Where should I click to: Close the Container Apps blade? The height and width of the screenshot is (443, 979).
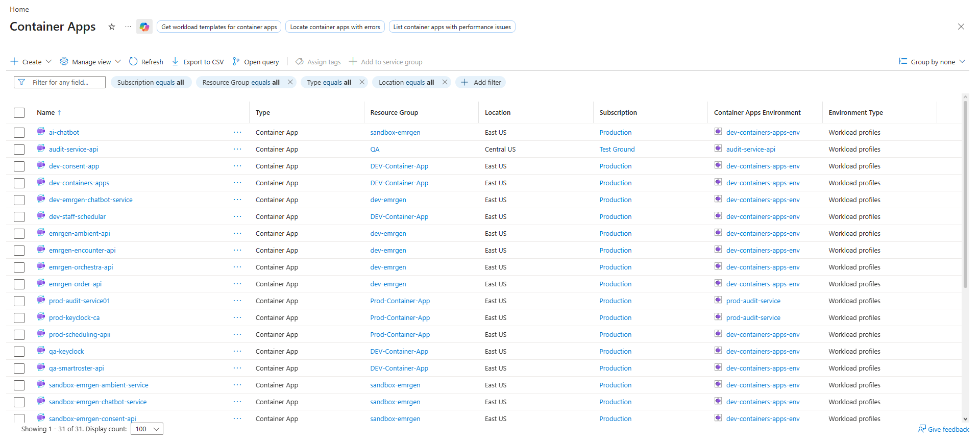tap(961, 27)
